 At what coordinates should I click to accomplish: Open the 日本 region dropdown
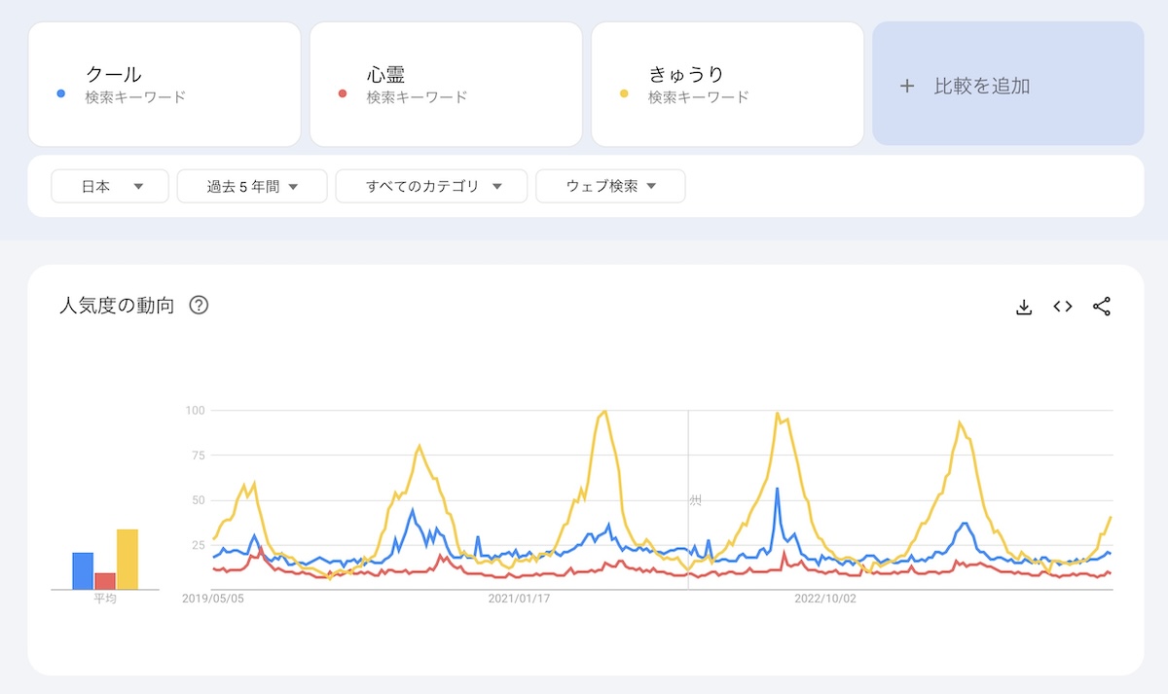[110, 186]
